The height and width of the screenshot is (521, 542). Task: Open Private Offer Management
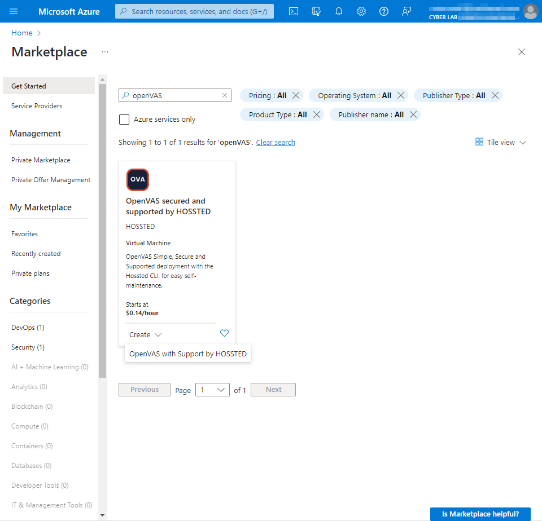pos(51,180)
